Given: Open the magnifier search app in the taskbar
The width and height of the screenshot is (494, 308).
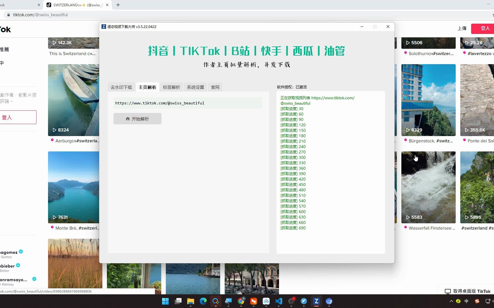Looking at the screenshot, I should [216, 301].
